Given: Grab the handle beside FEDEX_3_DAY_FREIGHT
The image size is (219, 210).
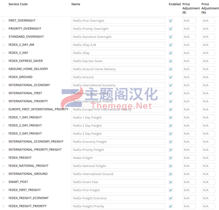Looking at the screenshot, I should 3,134.
